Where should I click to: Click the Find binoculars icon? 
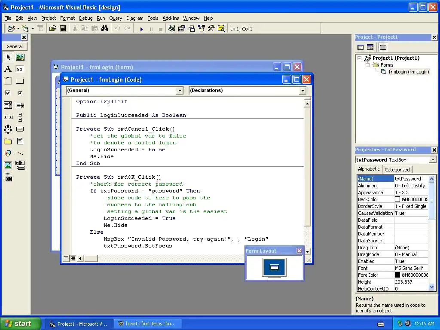pos(105,28)
